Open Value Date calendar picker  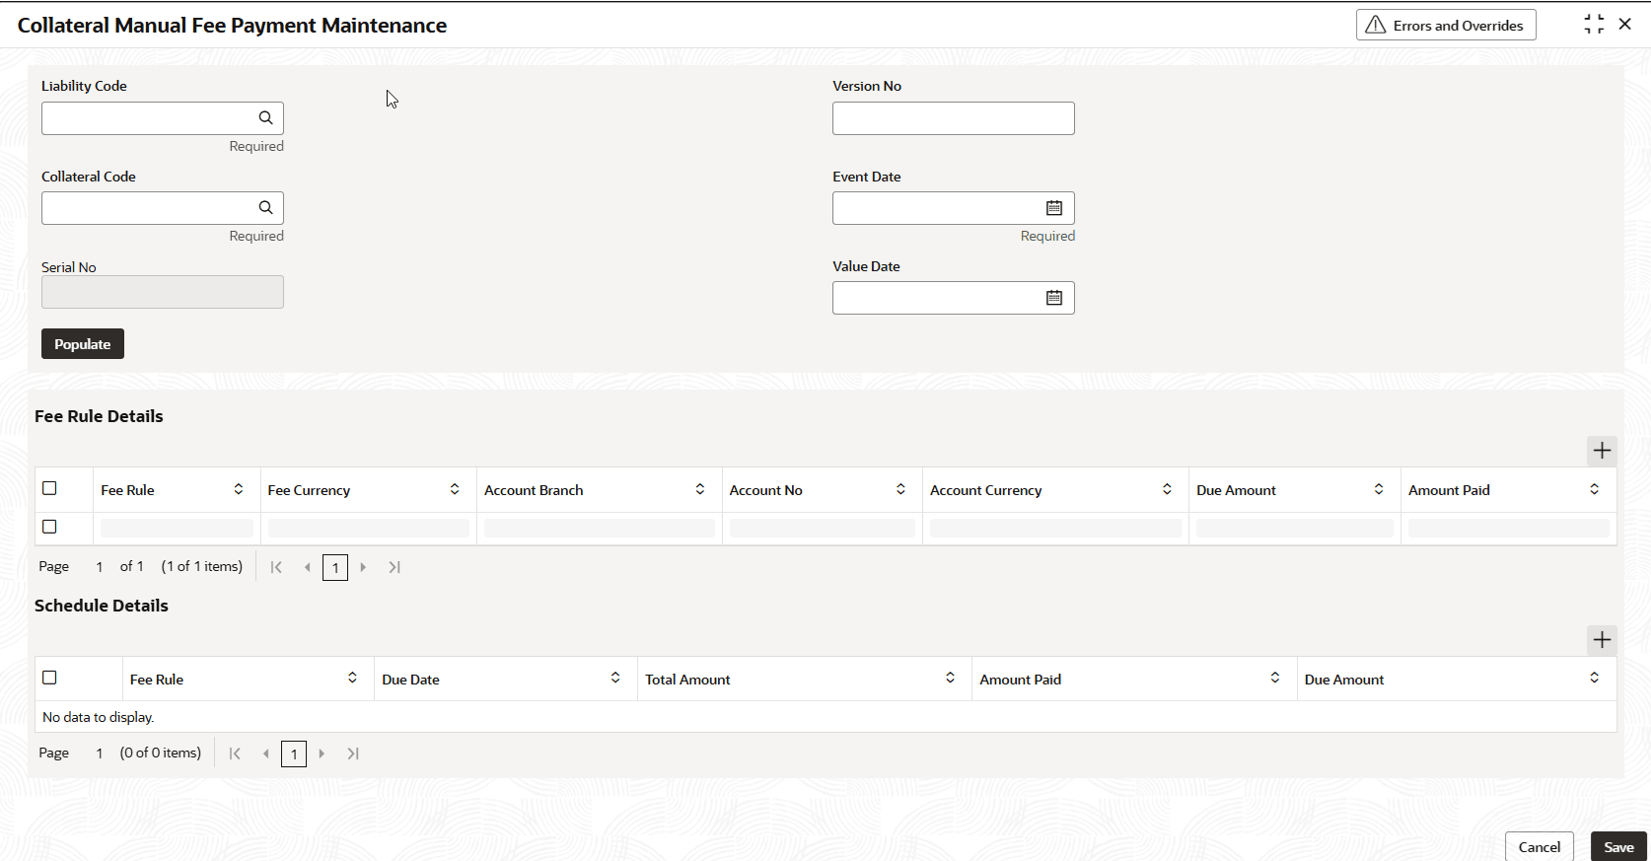1054,298
